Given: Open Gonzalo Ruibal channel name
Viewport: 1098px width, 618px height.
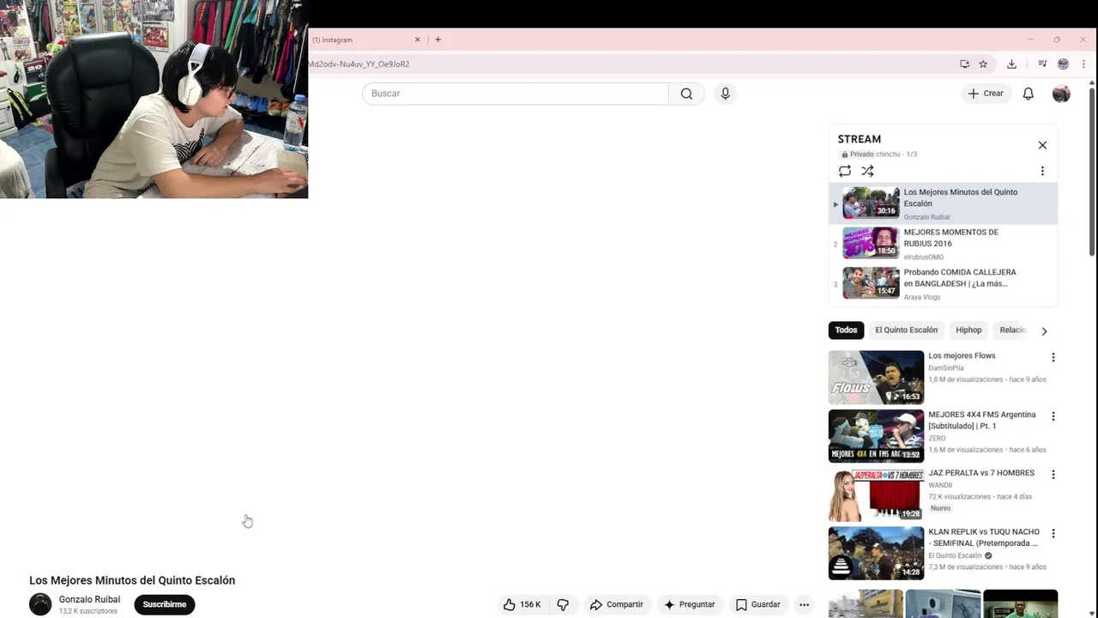Looking at the screenshot, I should tap(89, 599).
